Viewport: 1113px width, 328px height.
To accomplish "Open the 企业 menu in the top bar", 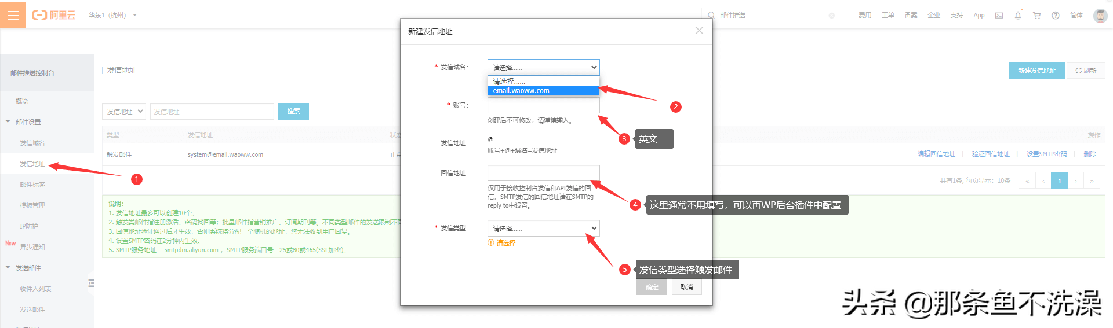I will click(934, 15).
